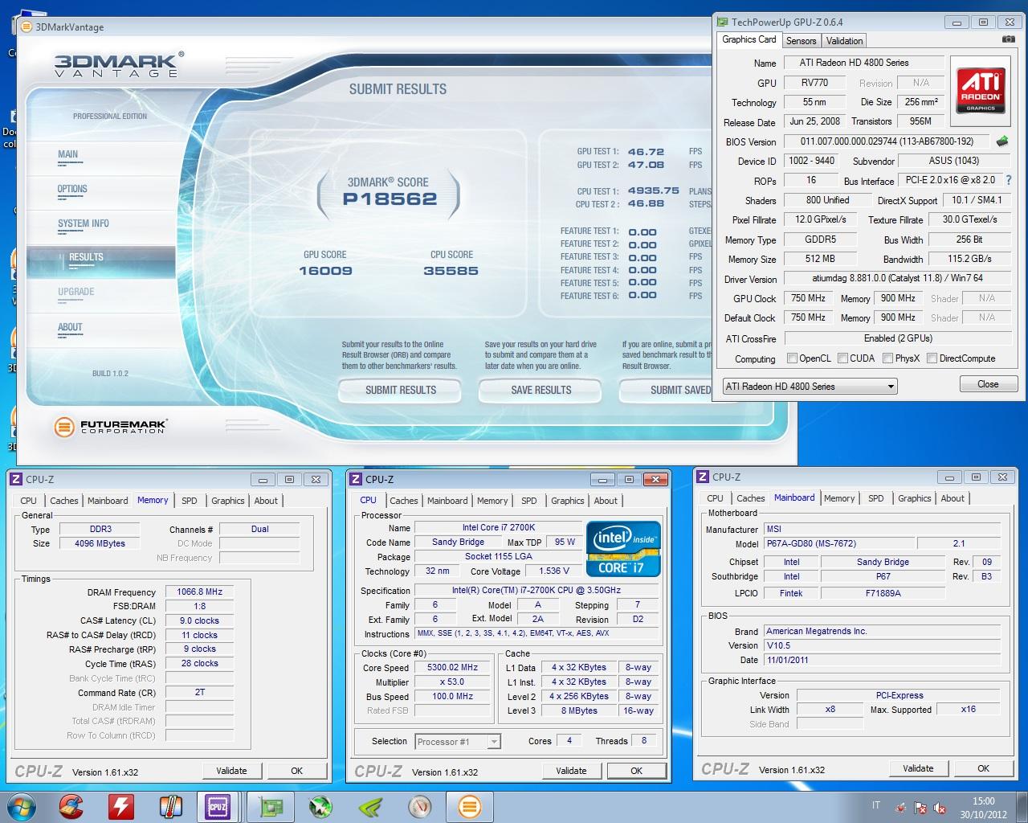The image size is (1028, 823).
Task: Click the IT language indicator
Action: (875, 805)
